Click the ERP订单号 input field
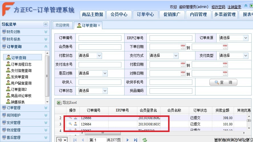Image resolution: width=253 pixels, height=142 pixels. point(171,38)
